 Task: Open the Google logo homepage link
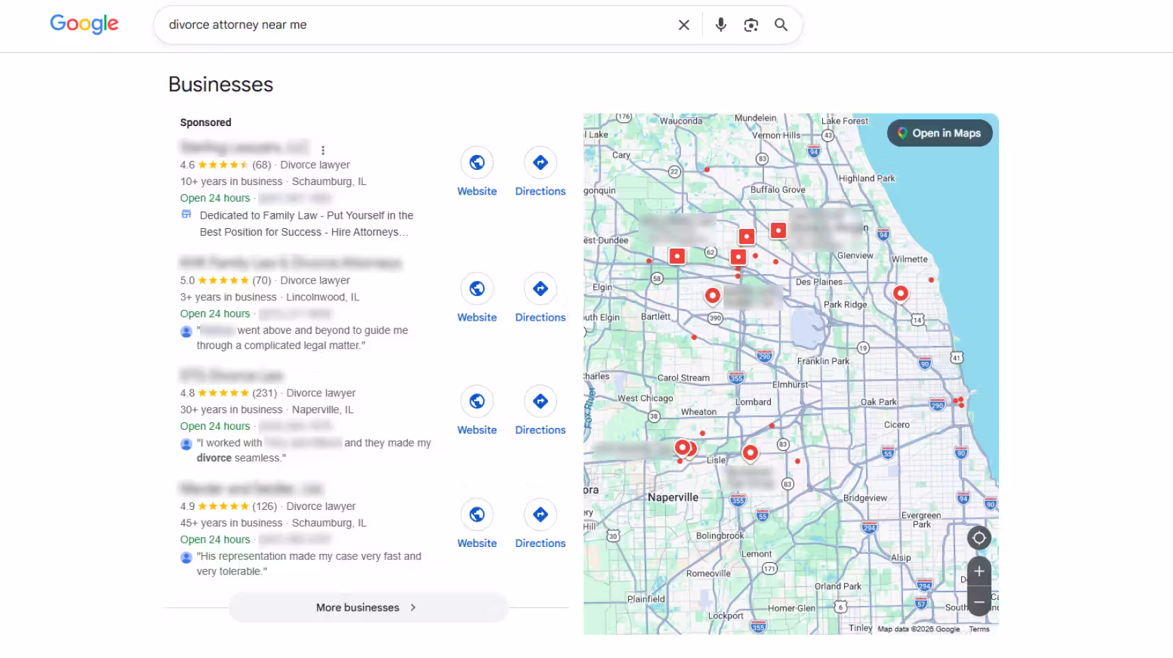pos(84,24)
